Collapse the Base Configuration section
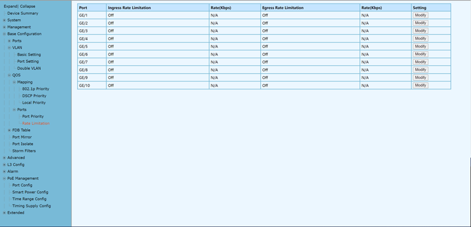The width and height of the screenshot is (471, 227). click(x=5, y=34)
